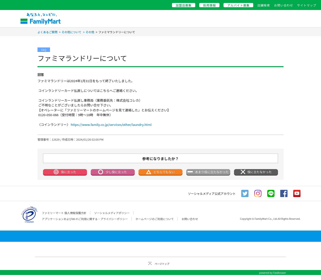Click the FAQ label tag

point(44,50)
